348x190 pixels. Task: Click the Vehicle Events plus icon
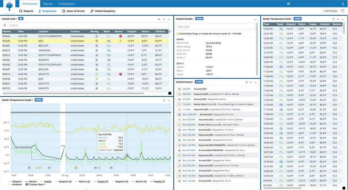(251, 82)
